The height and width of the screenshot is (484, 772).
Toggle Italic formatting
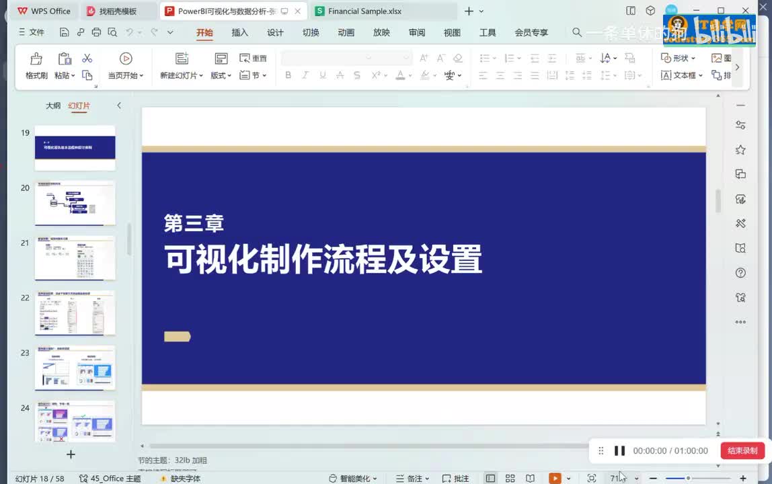pos(305,75)
